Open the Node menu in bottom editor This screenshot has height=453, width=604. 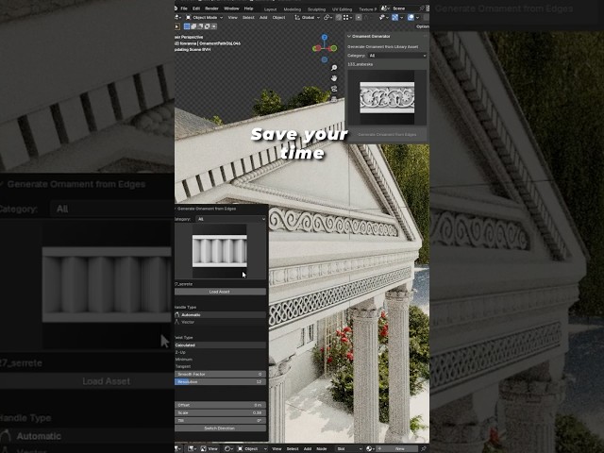click(321, 449)
